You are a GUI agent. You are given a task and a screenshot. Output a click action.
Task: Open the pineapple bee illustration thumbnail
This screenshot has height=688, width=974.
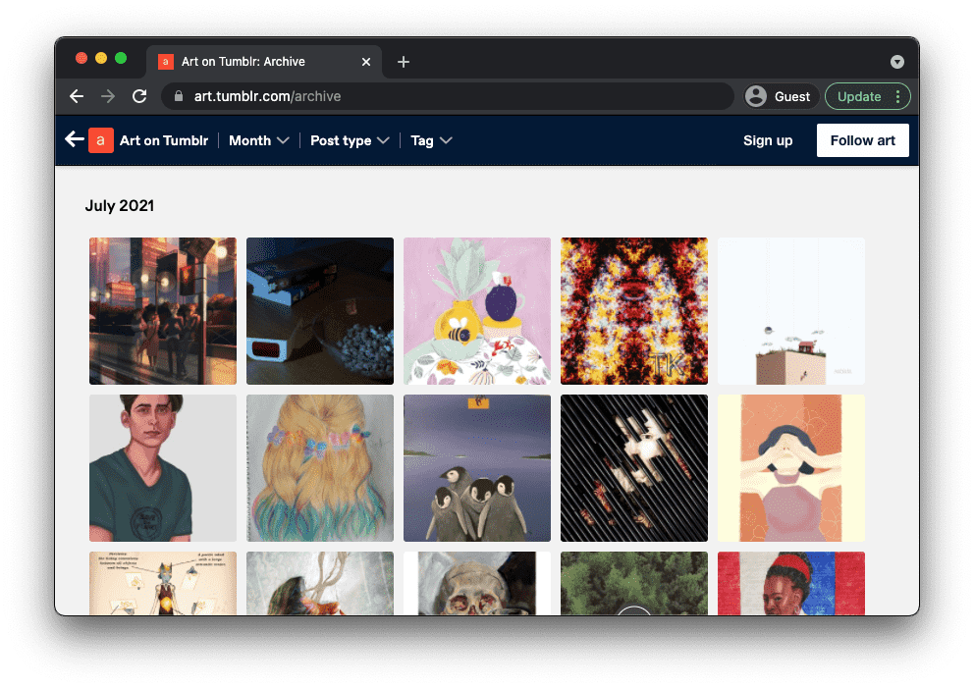pos(477,311)
